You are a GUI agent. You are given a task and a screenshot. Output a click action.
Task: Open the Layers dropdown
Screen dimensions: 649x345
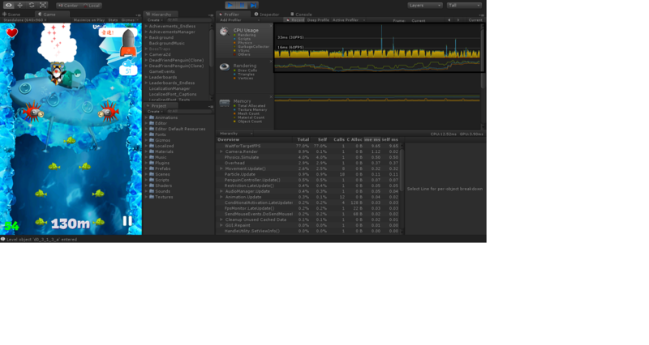(425, 6)
